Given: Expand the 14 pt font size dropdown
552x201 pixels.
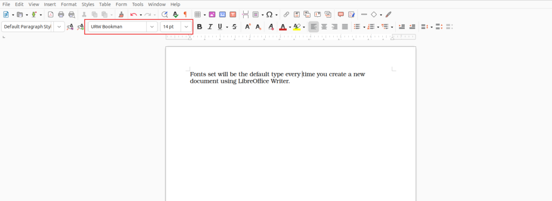Looking at the screenshot, I should point(186,27).
